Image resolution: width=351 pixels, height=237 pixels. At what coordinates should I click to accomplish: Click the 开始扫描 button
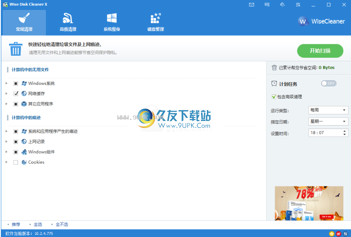tap(320, 51)
